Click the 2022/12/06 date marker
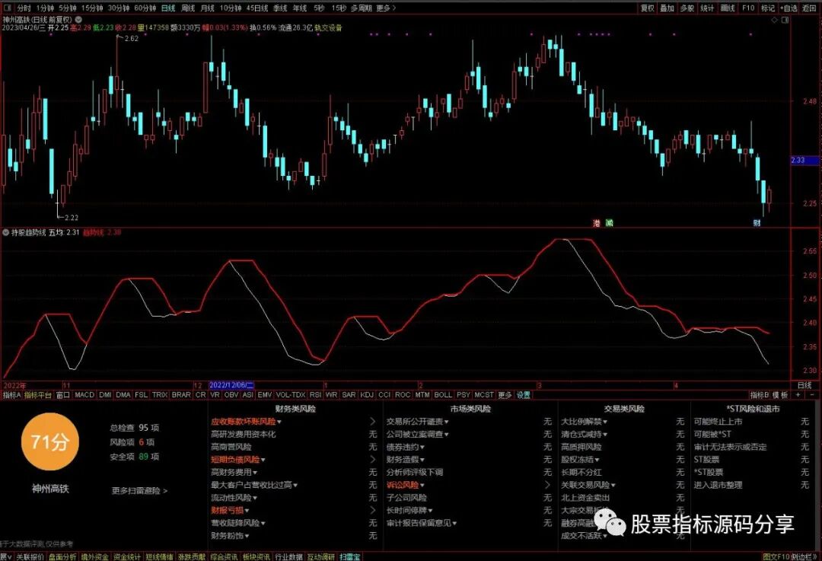The height and width of the screenshot is (561, 822). click(x=231, y=385)
